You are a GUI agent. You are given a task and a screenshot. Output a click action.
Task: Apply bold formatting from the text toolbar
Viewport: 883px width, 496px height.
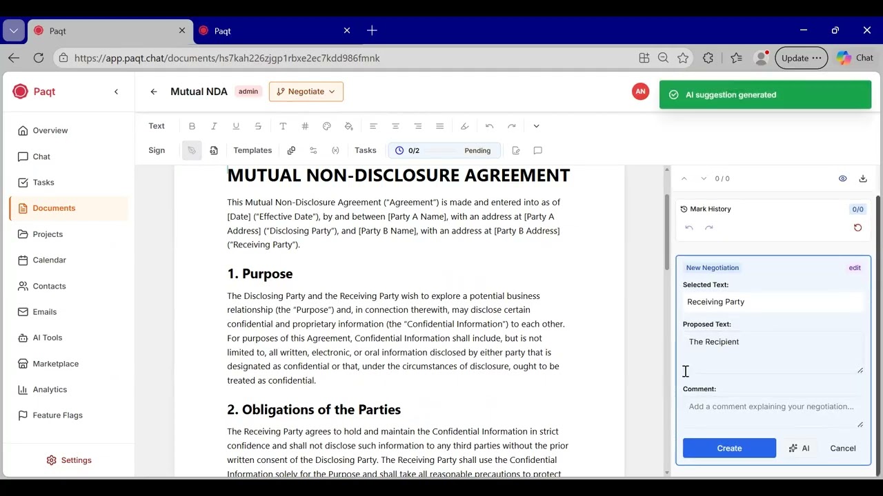[192, 126]
